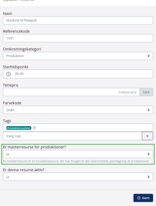Click the clock icon beside Starttidspunkt
Viewport: 156px width, 206px height.
[8, 74]
